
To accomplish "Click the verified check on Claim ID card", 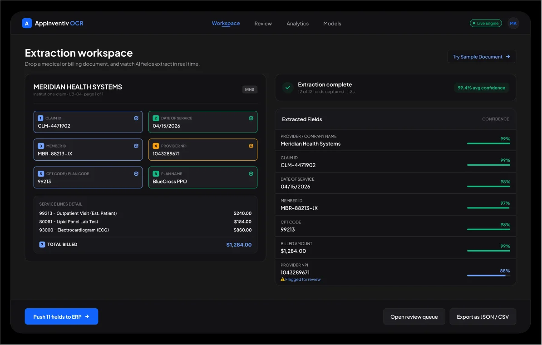I will click(x=136, y=118).
